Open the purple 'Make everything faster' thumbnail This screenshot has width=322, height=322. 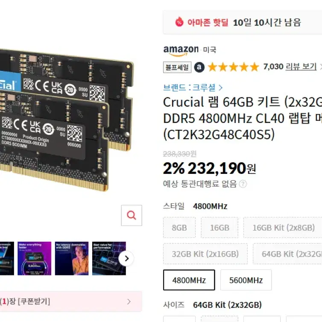point(34,258)
